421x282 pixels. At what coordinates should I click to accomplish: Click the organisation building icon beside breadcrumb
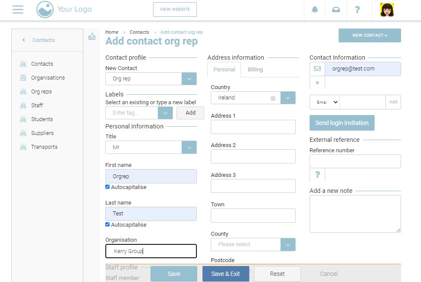click(x=92, y=37)
